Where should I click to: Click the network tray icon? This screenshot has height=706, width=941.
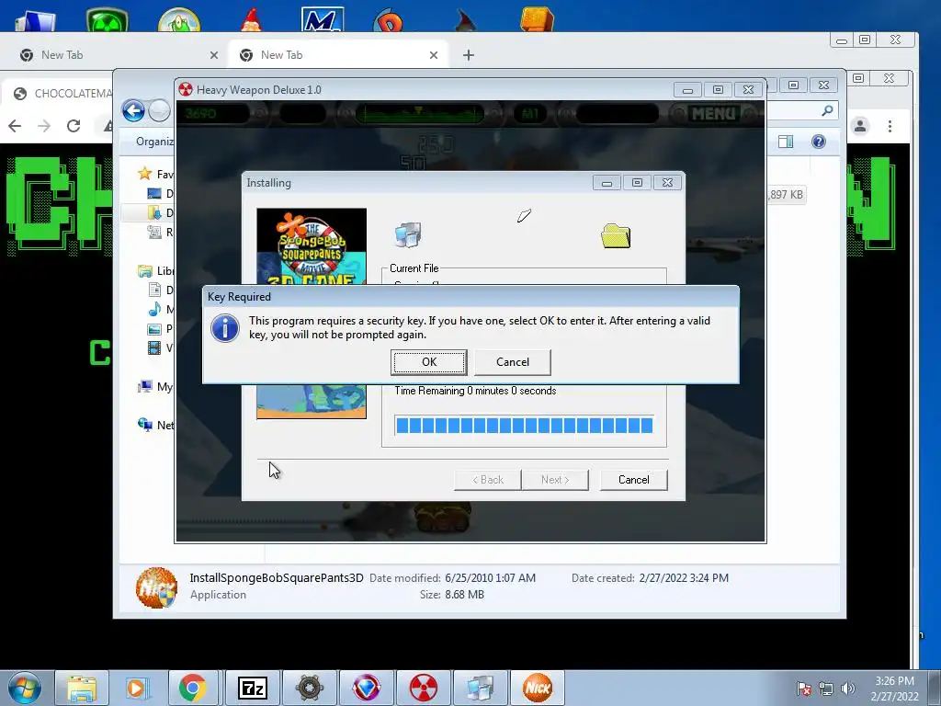point(826,689)
